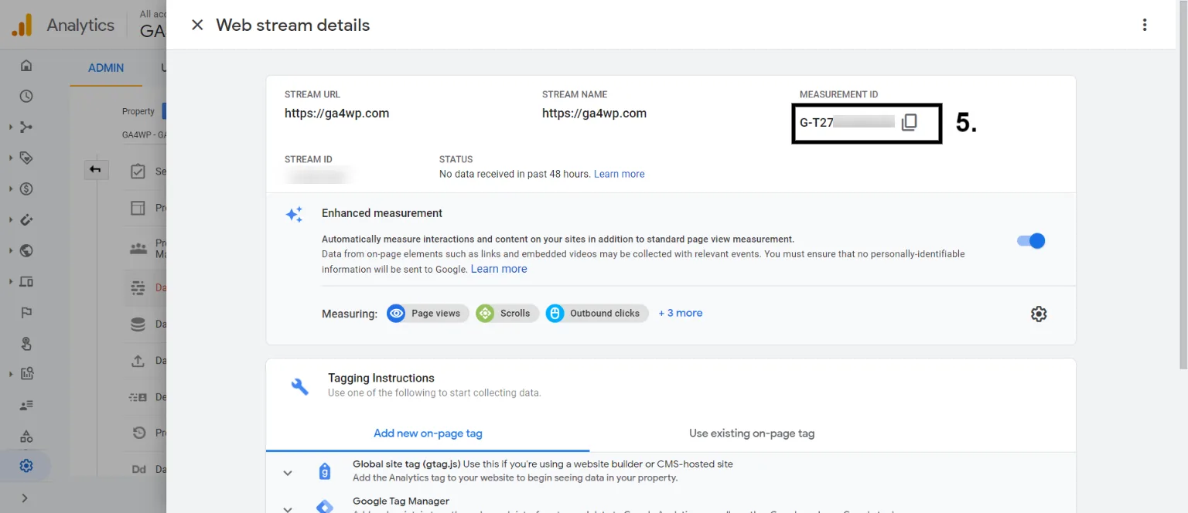Open the Admin gear in the sidebar

(26, 465)
